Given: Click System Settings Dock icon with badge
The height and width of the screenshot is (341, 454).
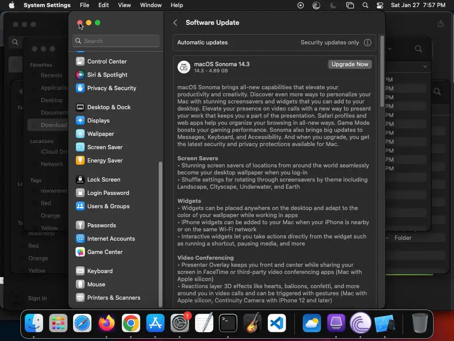Looking at the screenshot, I should (180, 323).
